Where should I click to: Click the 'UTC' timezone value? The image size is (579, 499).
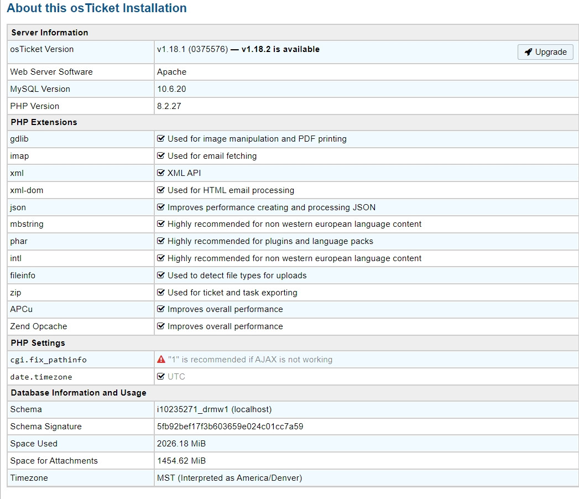pos(176,376)
